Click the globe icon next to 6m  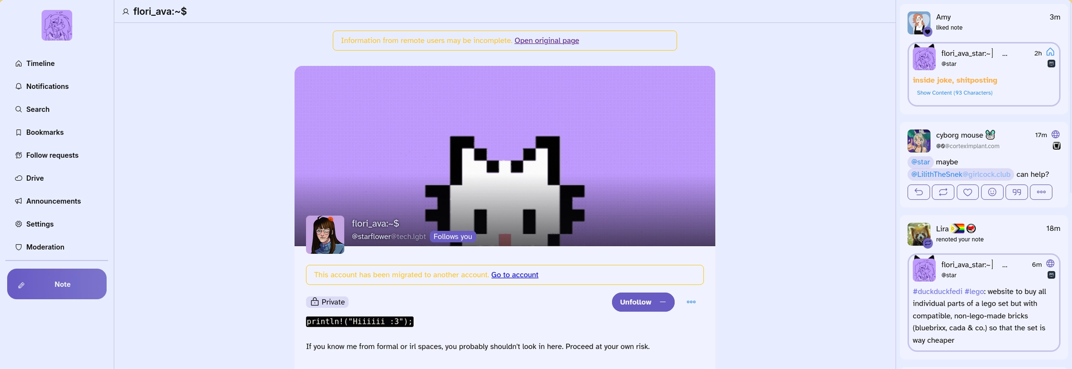click(1050, 264)
